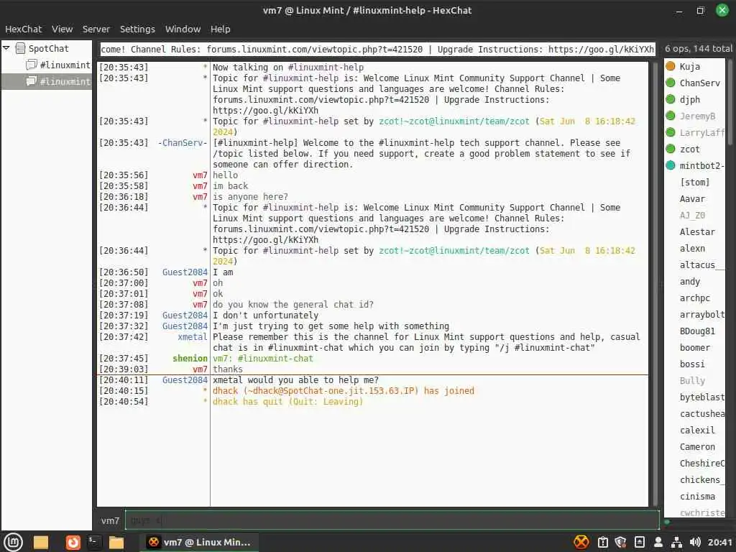Click the show desktop folder icon beside the menu

(x=41, y=542)
